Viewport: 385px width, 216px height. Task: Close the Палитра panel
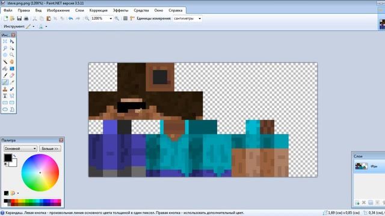61,140
